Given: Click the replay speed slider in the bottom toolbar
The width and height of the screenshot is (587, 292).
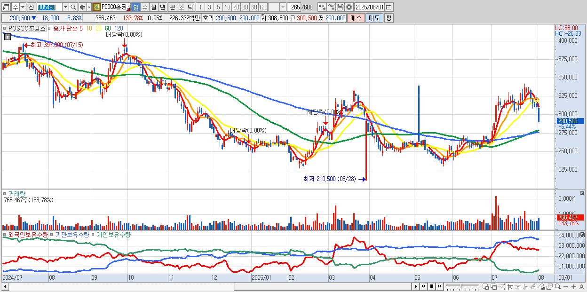Looking at the screenshot, I should pyautogui.click(x=462, y=286).
